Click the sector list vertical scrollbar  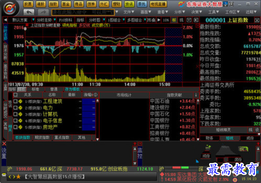(97, 120)
